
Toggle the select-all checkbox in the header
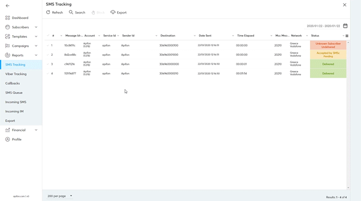[x=48, y=36]
